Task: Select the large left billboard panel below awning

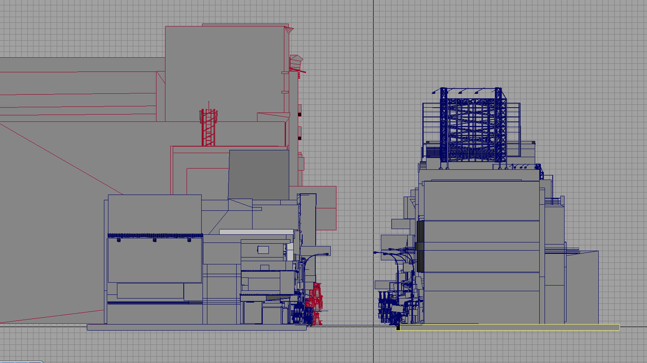Action: click(x=155, y=260)
